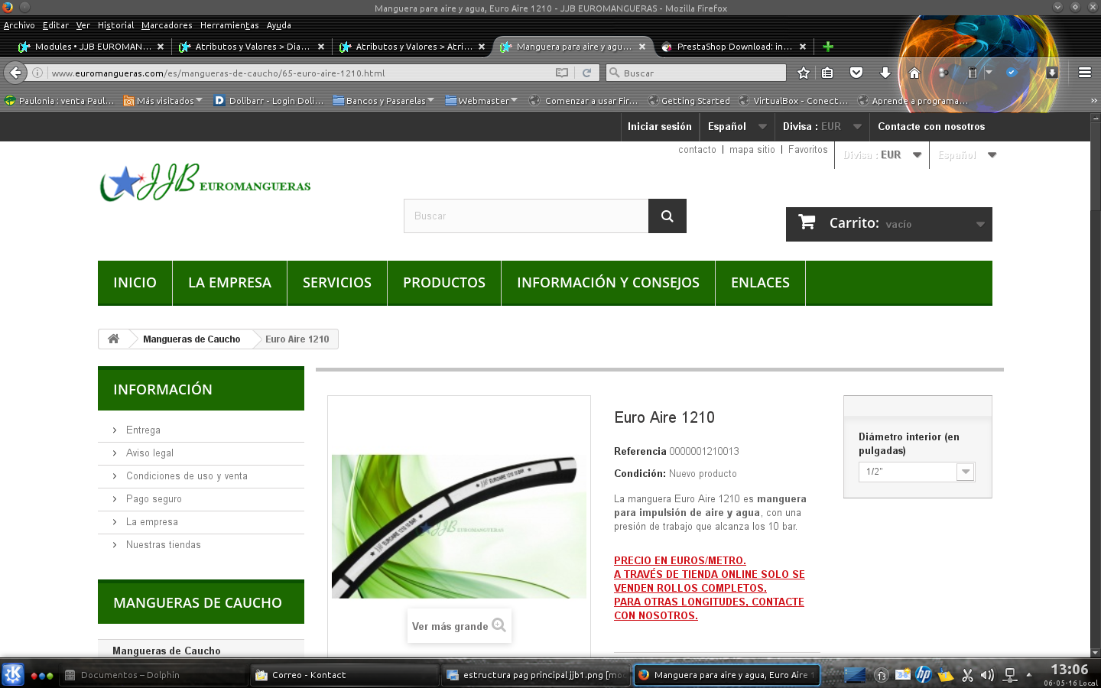Viewport: 1101px width, 688px height.
Task: Switch to Atributos y Valores > Dia tab
Action: pos(252,47)
